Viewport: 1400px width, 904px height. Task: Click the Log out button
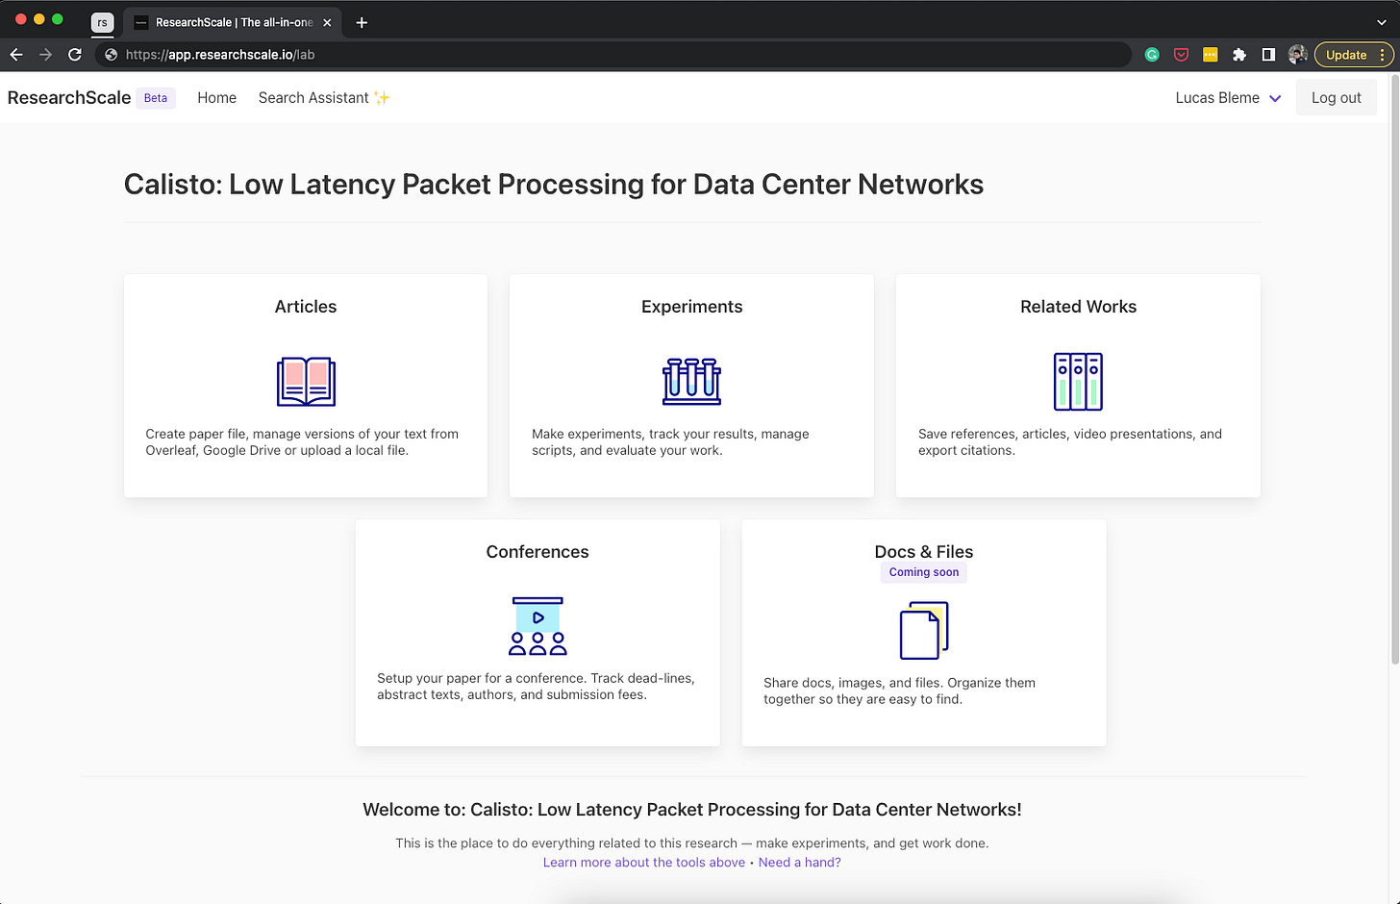(1336, 98)
